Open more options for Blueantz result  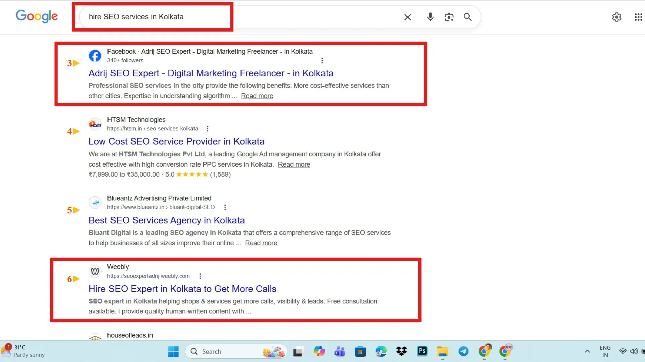[225, 207]
